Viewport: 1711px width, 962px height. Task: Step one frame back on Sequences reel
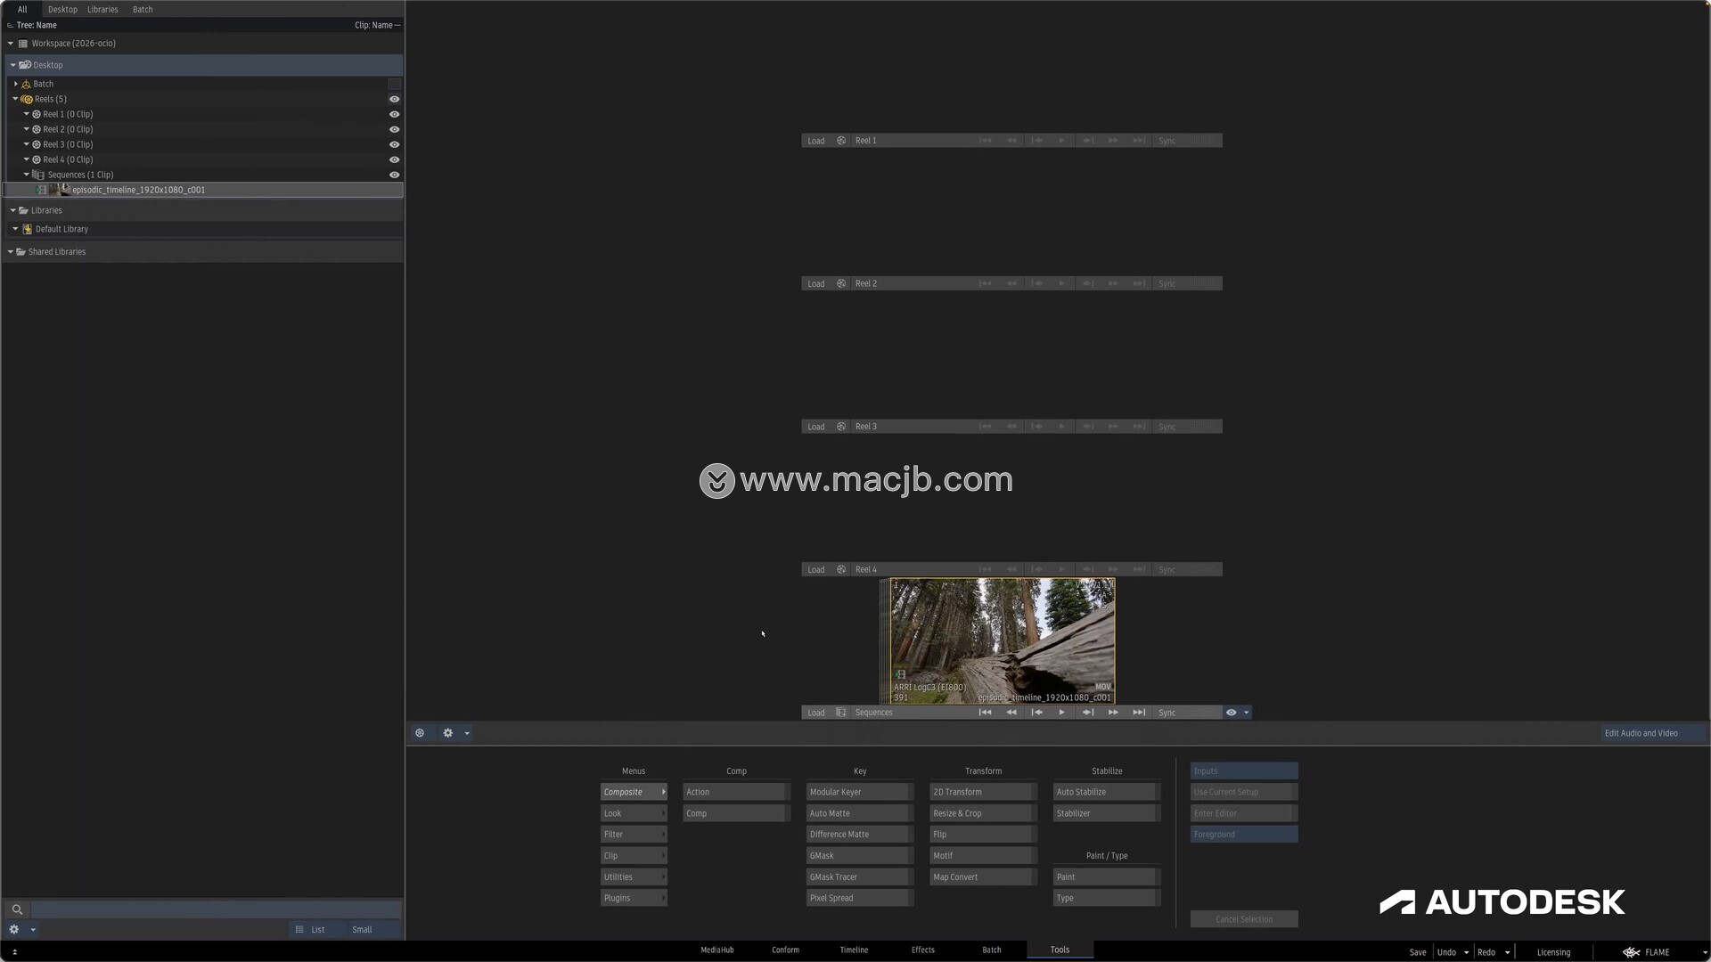click(x=1036, y=713)
